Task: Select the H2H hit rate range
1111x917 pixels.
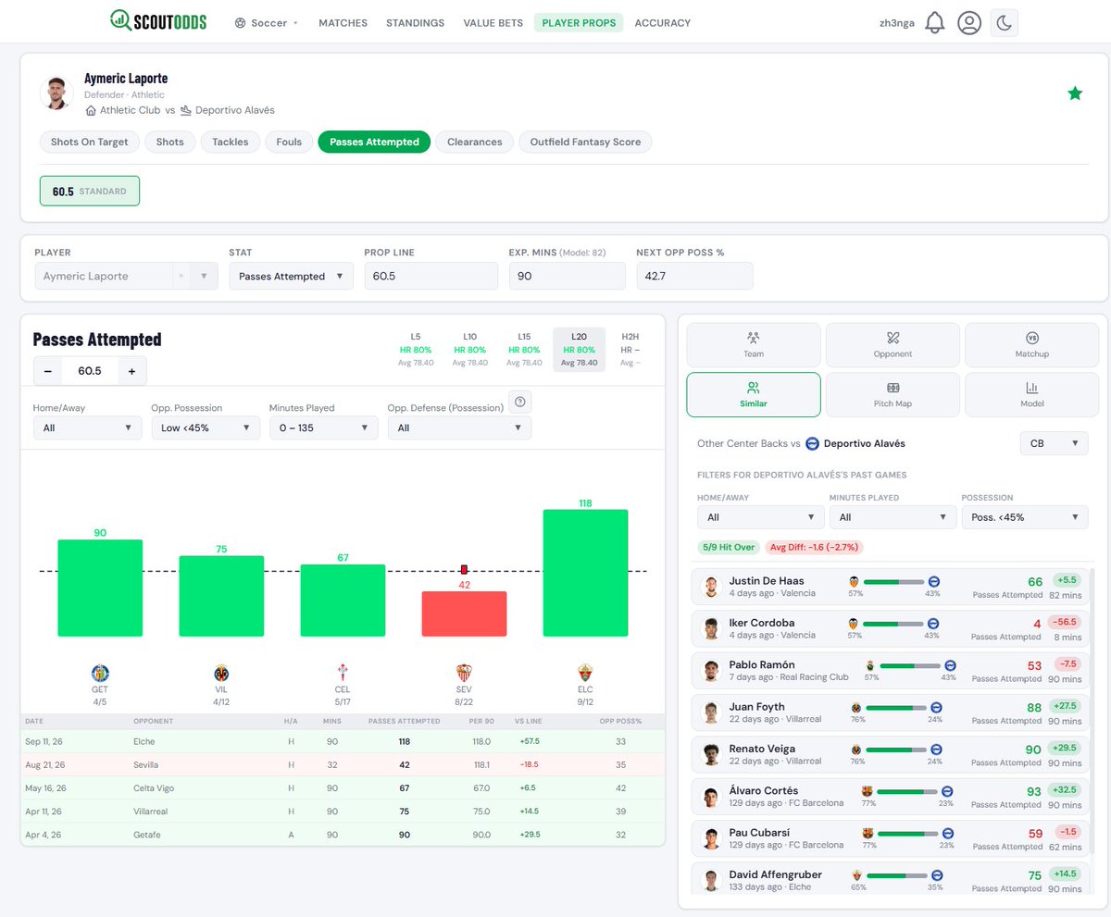Action: point(630,350)
